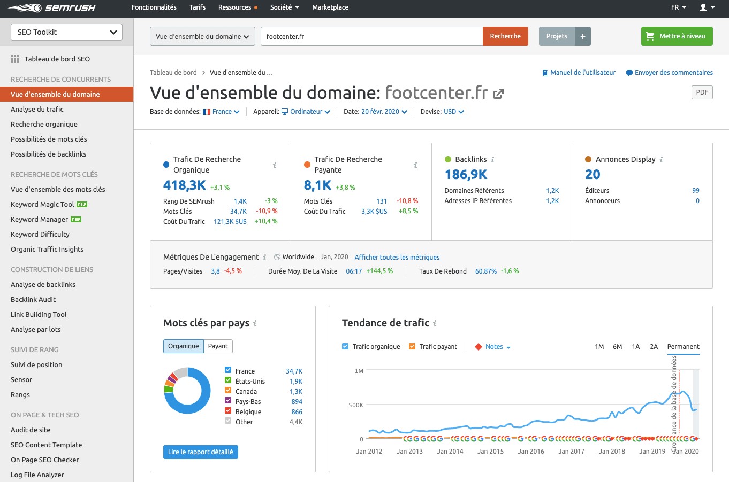
Task: Click the organic traffic value 418,3K
Action: [x=185, y=185]
